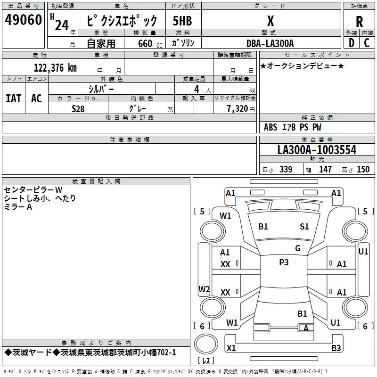This screenshot has width=377, height=377.
Task: Select the 茨城ヤード office address line
Action: click(x=90, y=352)
